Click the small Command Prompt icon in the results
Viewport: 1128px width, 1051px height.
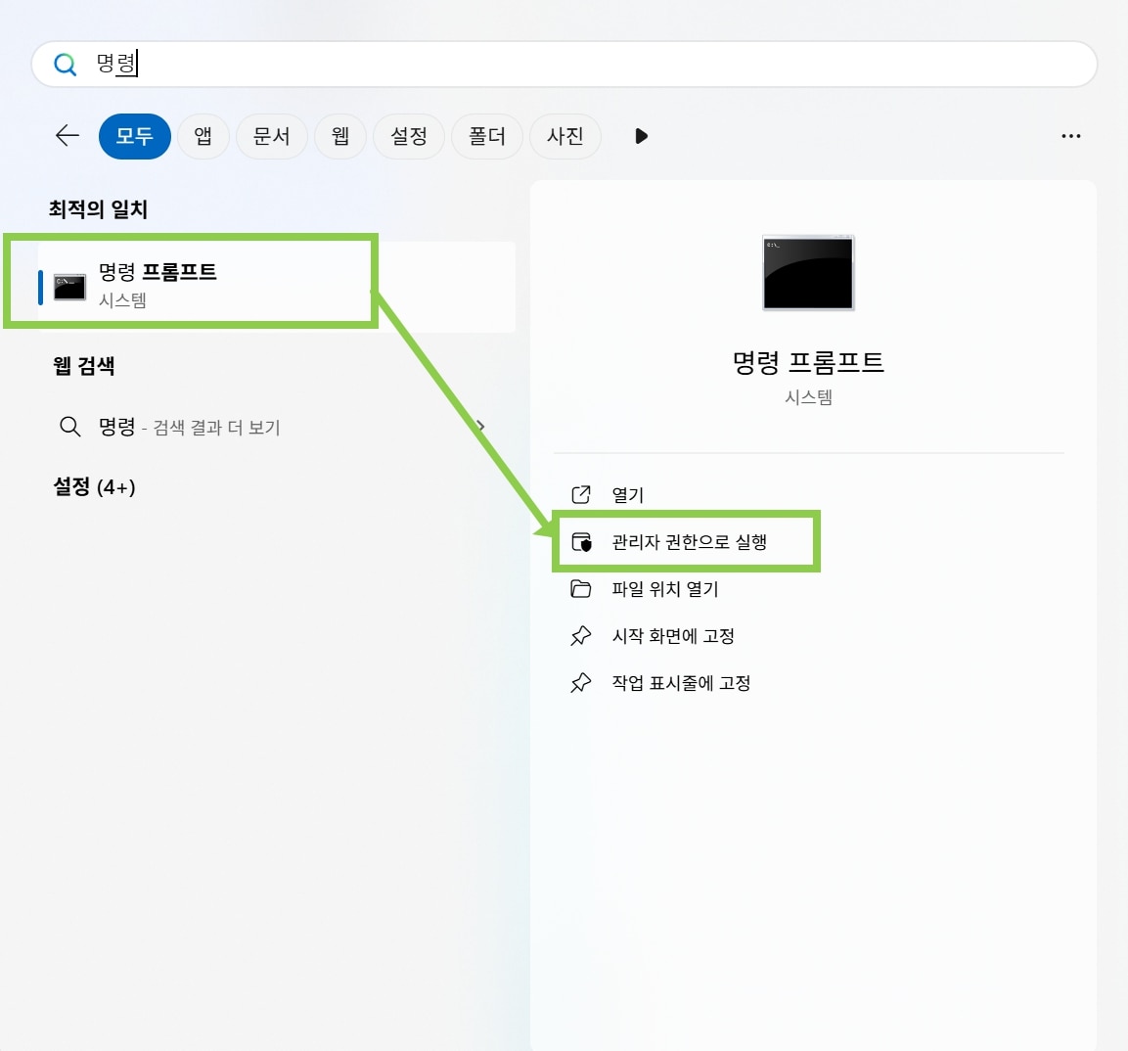[69, 287]
